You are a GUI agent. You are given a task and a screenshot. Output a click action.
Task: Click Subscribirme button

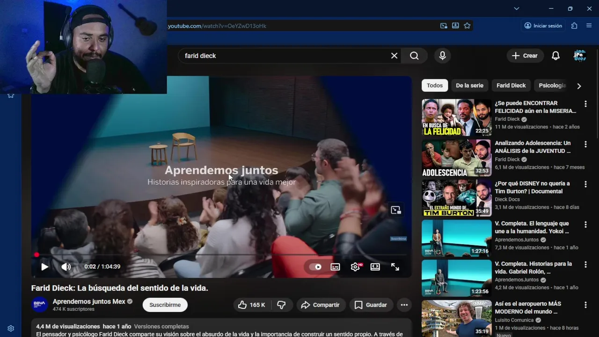[x=165, y=305]
